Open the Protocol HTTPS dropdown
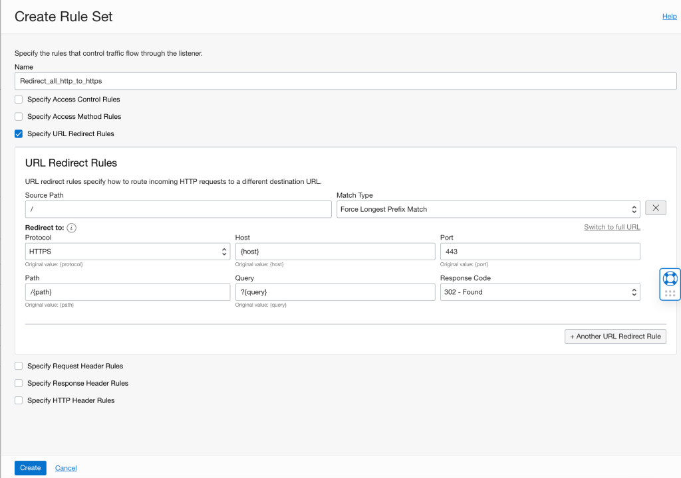This screenshot has width=681, height=478. pos(128,252)
